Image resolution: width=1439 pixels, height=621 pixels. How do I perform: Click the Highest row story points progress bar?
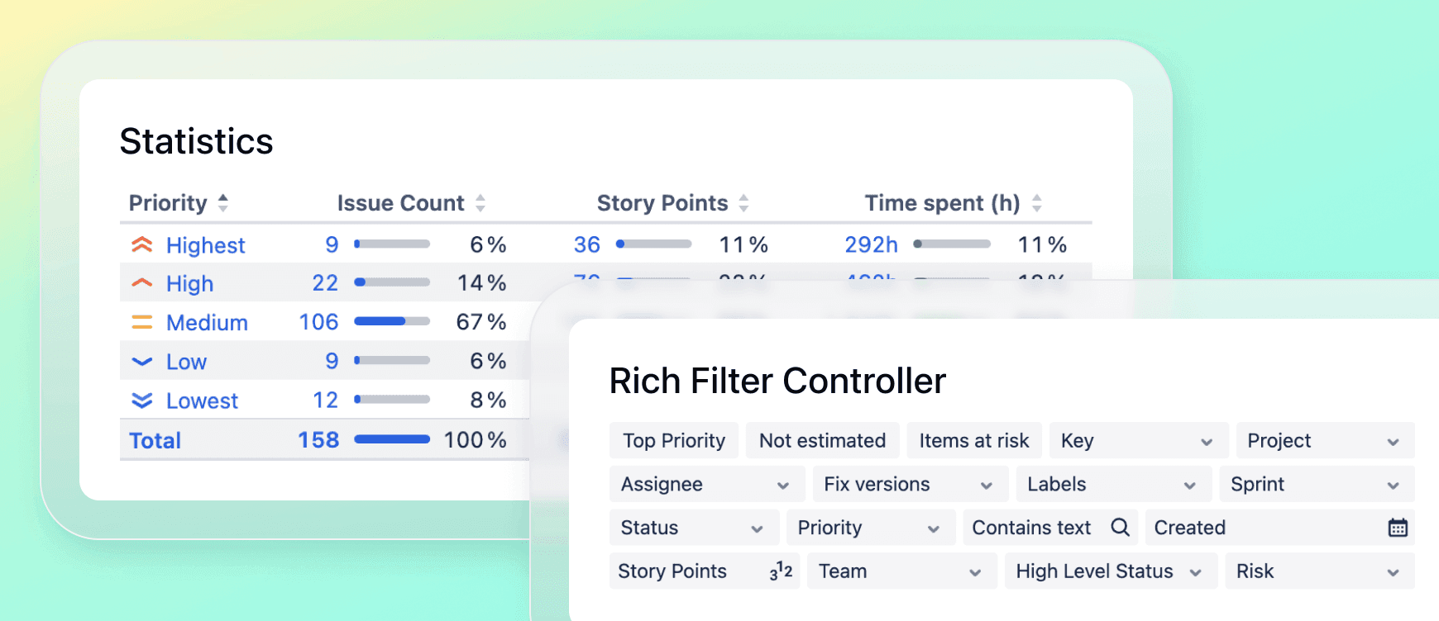653,244
